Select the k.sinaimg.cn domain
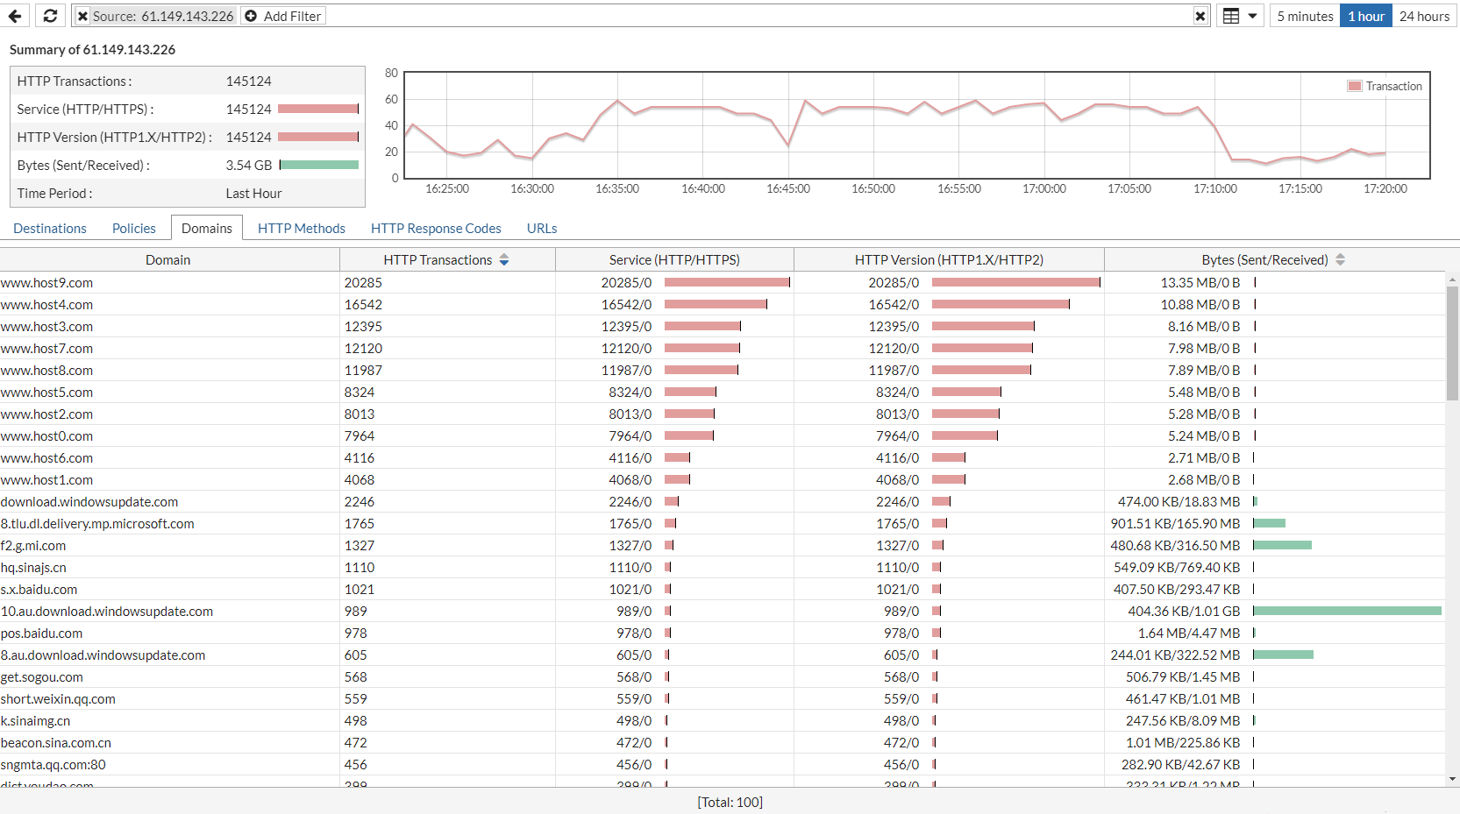 tap(35, 721)
